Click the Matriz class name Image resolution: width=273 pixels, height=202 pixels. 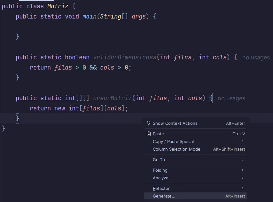pyautogui.click(x=58, y=6)
